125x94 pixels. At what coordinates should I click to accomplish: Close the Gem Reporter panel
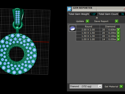point(124,9)
